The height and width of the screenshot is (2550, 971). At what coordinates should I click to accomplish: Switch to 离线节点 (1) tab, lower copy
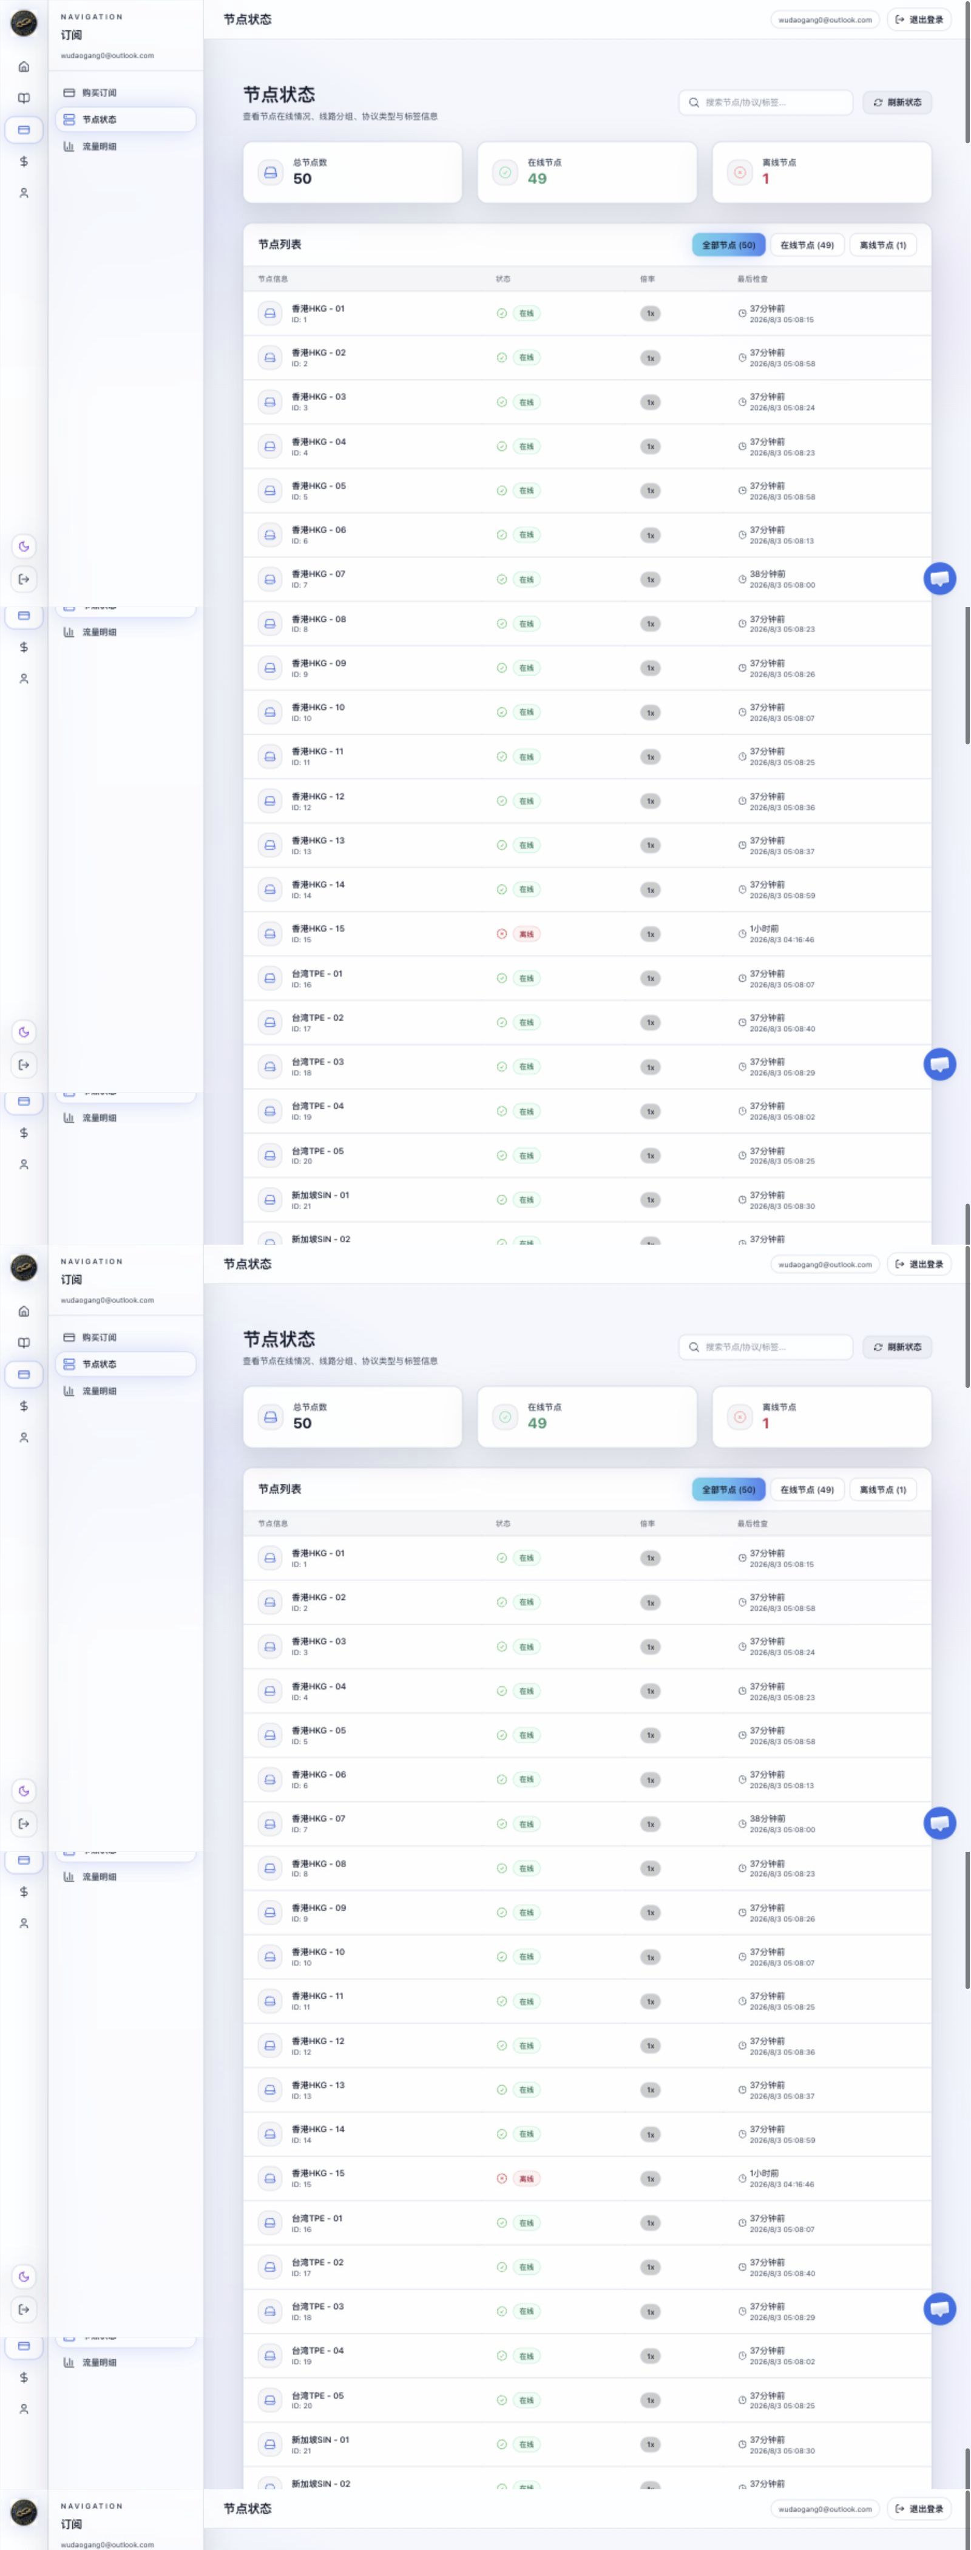(883, 1489)
